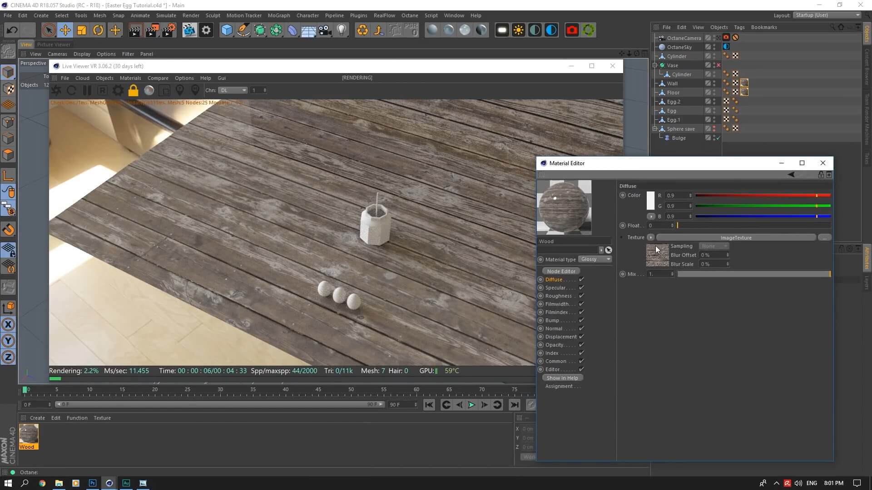Click the OctaneSky tag icon
Image resolution: width=872 pixels, height=490 pixels.
tap(726, 47)
